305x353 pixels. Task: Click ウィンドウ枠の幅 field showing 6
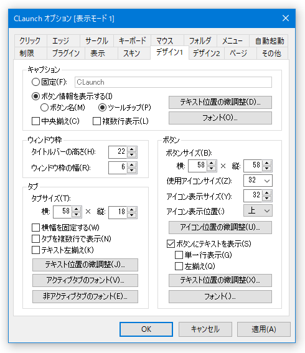118,167
